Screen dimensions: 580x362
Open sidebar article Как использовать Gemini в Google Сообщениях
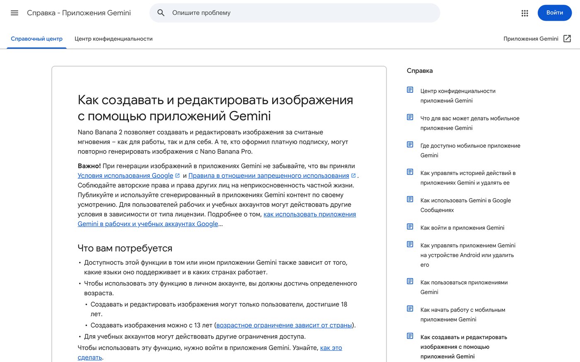(466, 205)
